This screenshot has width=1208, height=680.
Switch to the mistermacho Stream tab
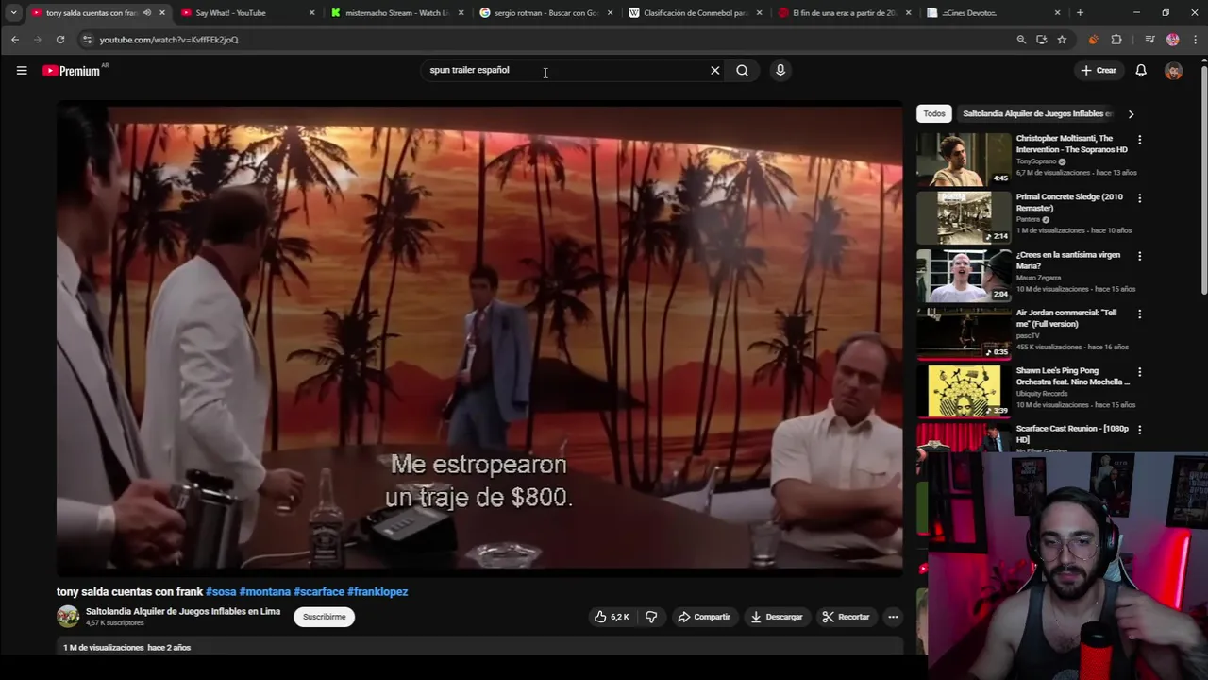point(395,13)
